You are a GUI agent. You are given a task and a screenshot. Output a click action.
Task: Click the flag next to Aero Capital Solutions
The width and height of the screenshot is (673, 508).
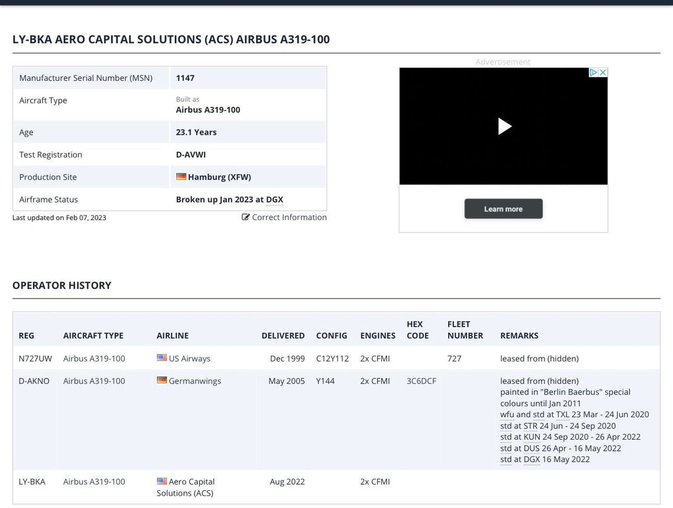(162, 481)
